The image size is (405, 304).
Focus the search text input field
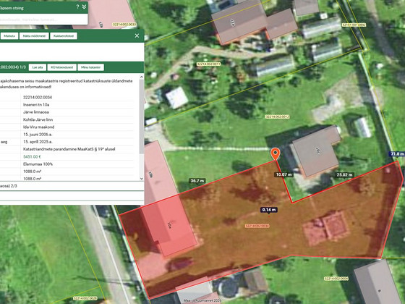pos(43,19)
